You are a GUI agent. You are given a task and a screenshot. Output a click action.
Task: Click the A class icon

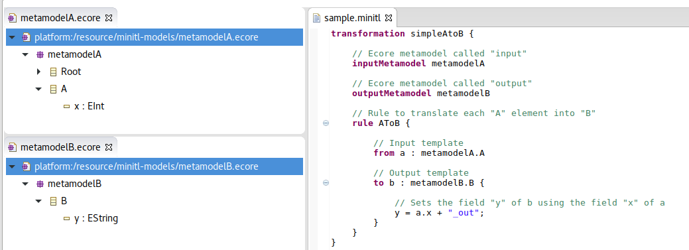[x=53, y=90]
